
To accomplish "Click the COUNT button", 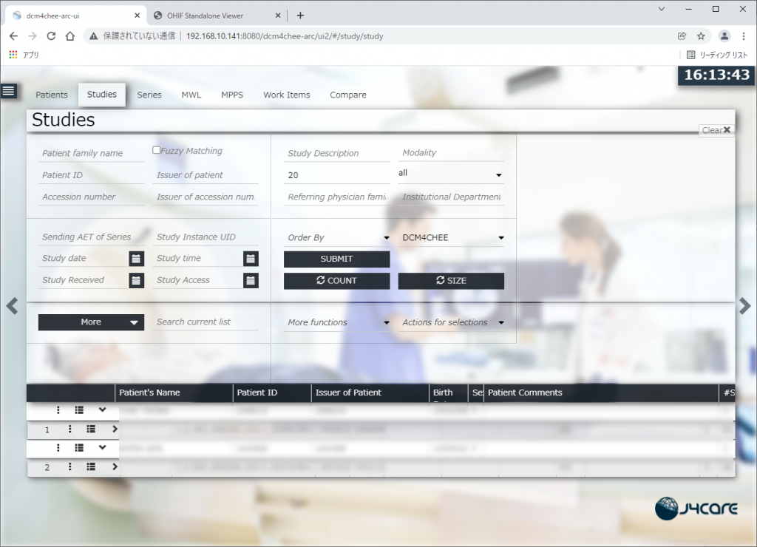I will point(336,281).
